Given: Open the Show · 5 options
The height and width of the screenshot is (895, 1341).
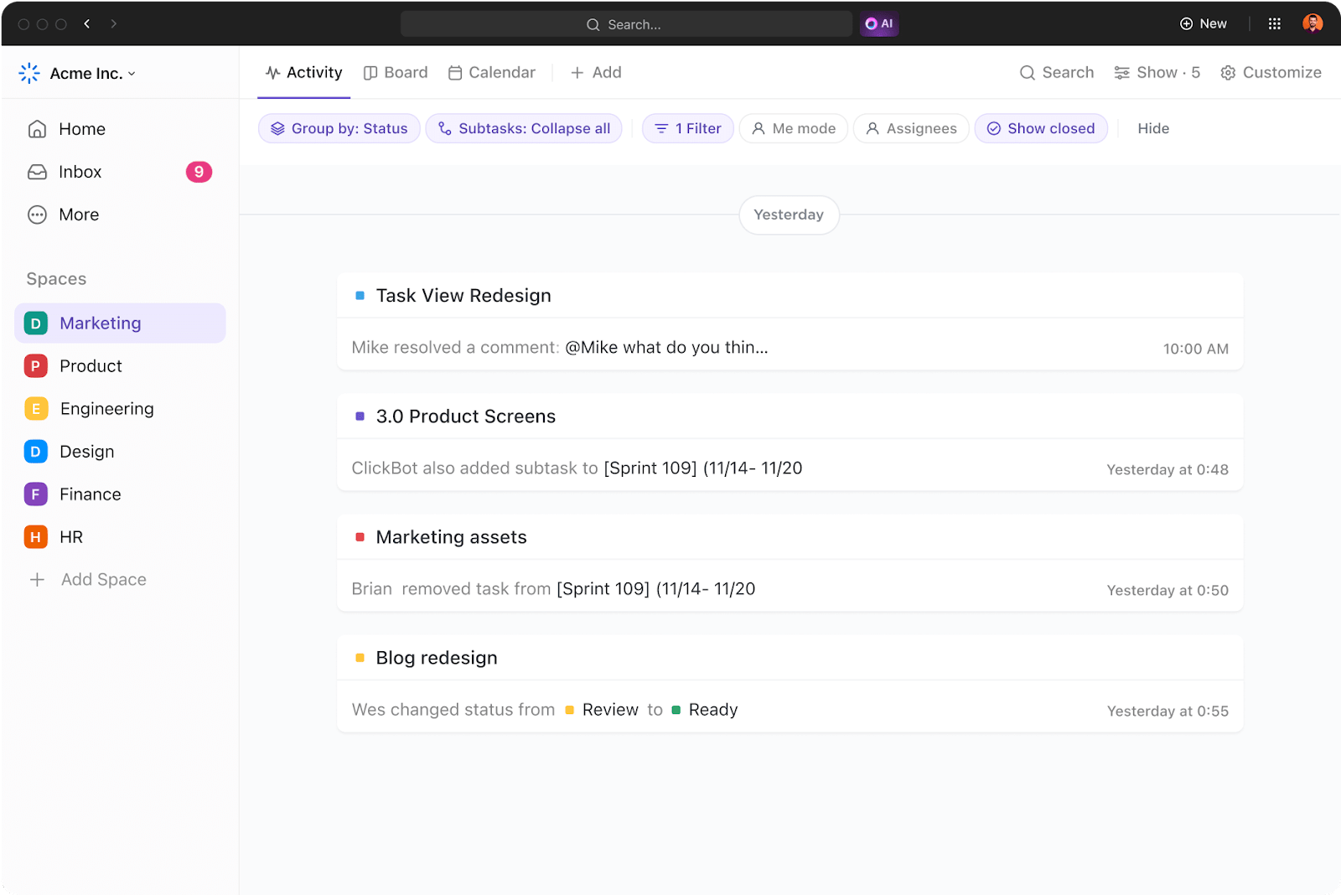Looking at the screenshot, I should 1157,72.
